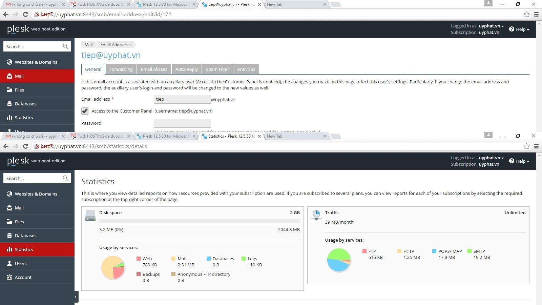
Task: Close the Statistics tab in bottom window
Action: coord(259,136)
